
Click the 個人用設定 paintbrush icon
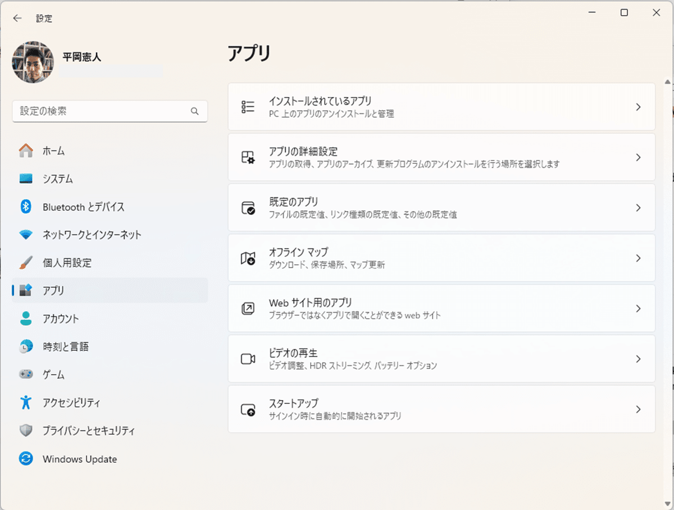coord(26,263)
